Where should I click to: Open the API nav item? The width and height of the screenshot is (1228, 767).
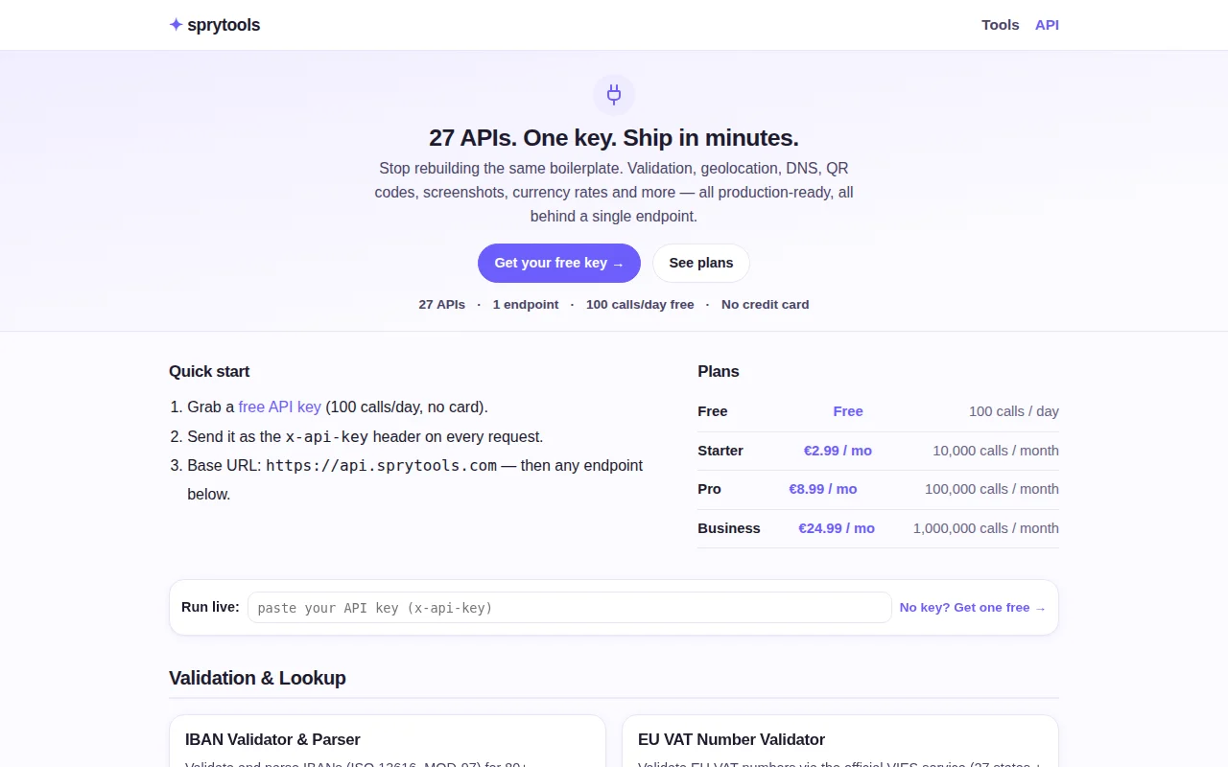[1047, 25]
